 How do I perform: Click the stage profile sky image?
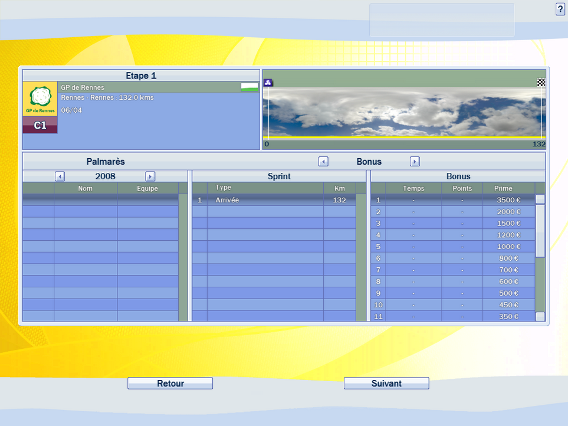(404, 112)
